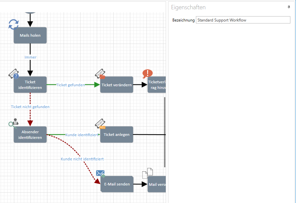The image size is (296, 203).
Task: Select the Absender identifizieren node
Action: 30,135
